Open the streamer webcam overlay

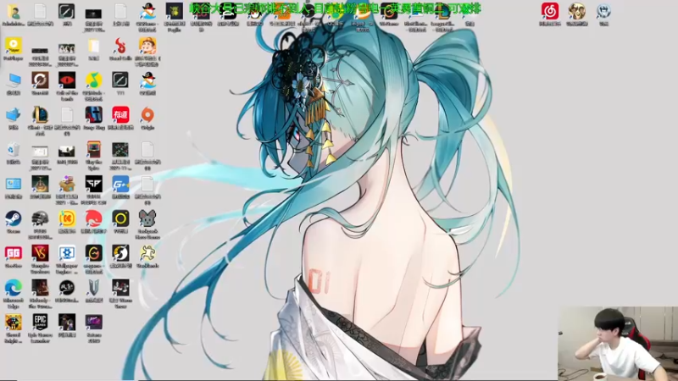pos(618,344)
